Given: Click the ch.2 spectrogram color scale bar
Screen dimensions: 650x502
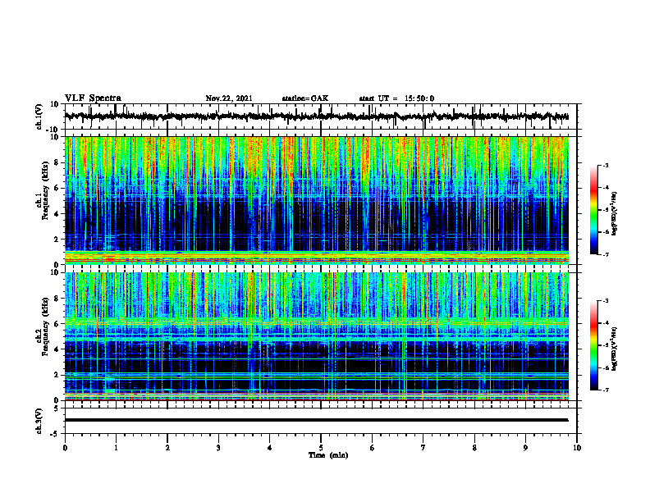Looking at the screenshot, I should 594,345.
